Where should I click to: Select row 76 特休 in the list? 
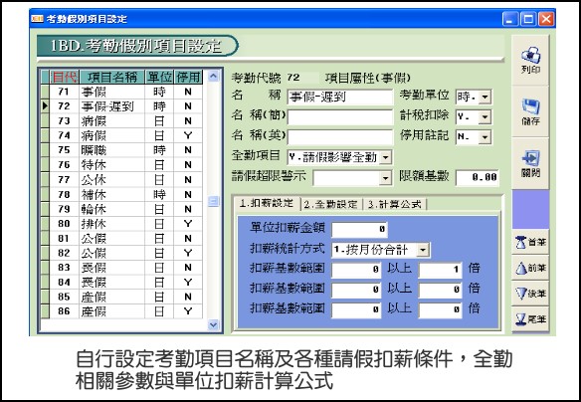click(x=121, y=165)
